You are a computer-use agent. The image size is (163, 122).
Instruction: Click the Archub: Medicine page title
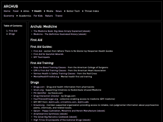(44, 27)
